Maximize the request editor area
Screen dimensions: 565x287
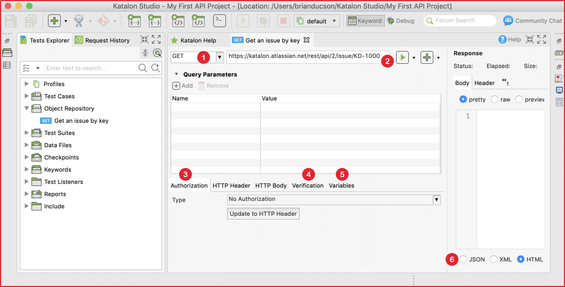click(541, 39)
